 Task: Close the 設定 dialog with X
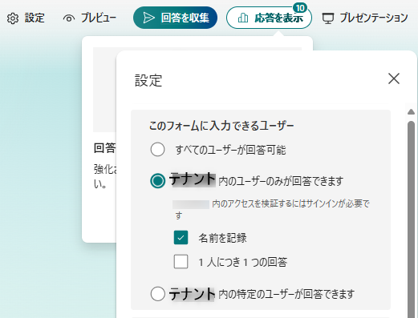(x=394, y=78)
